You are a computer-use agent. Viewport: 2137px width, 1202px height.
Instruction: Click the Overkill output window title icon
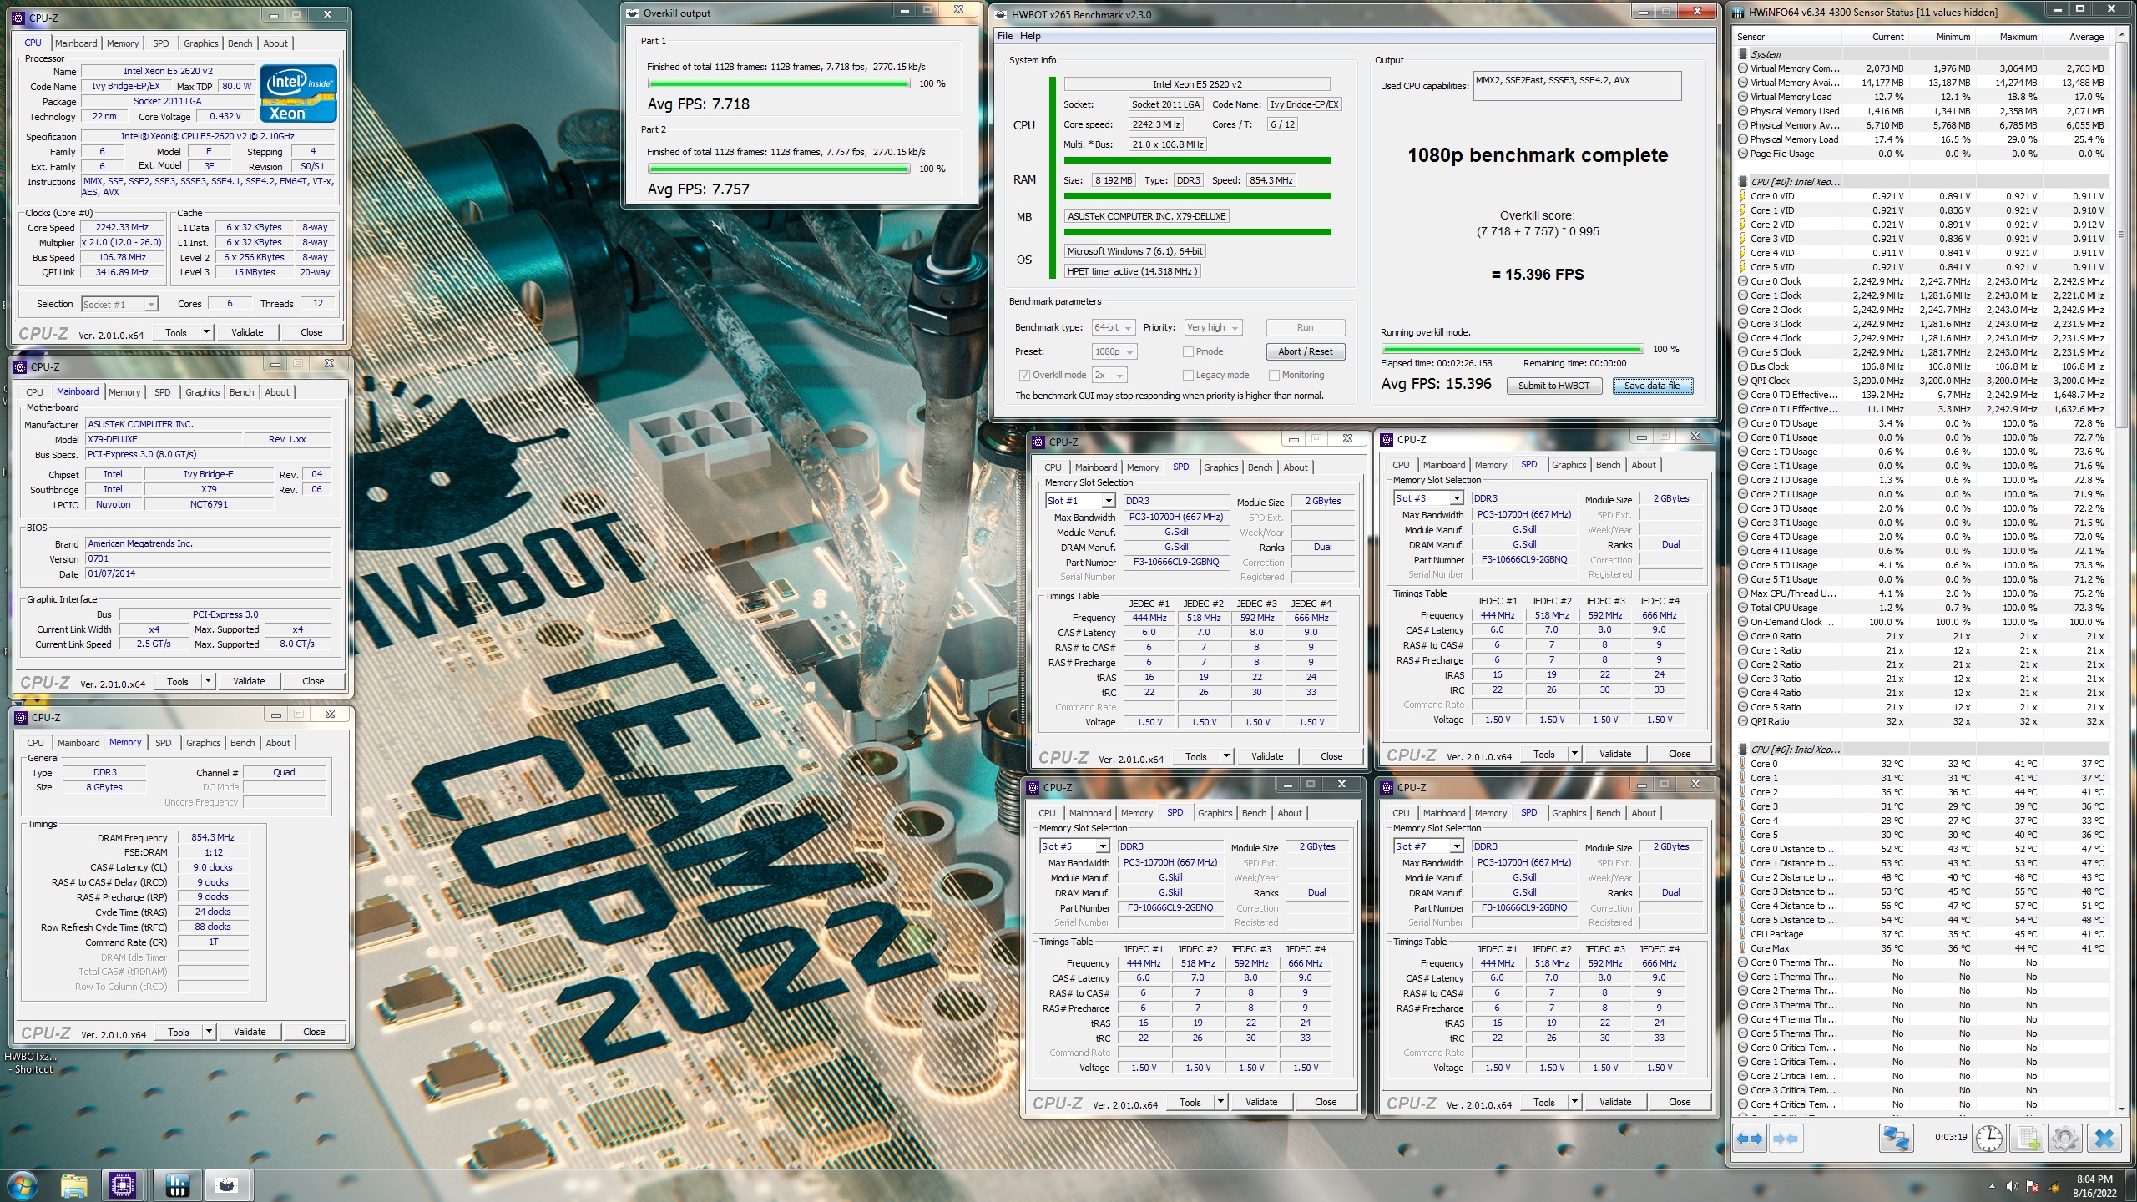(632, 13)
